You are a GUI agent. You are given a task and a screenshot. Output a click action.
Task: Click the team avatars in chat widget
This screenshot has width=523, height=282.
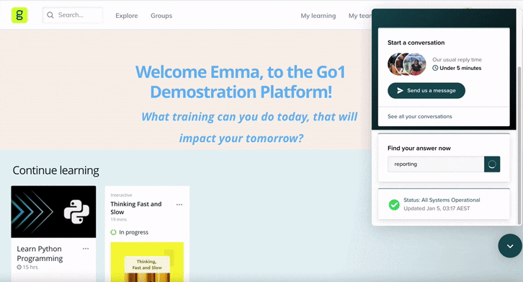pos(407,64)
